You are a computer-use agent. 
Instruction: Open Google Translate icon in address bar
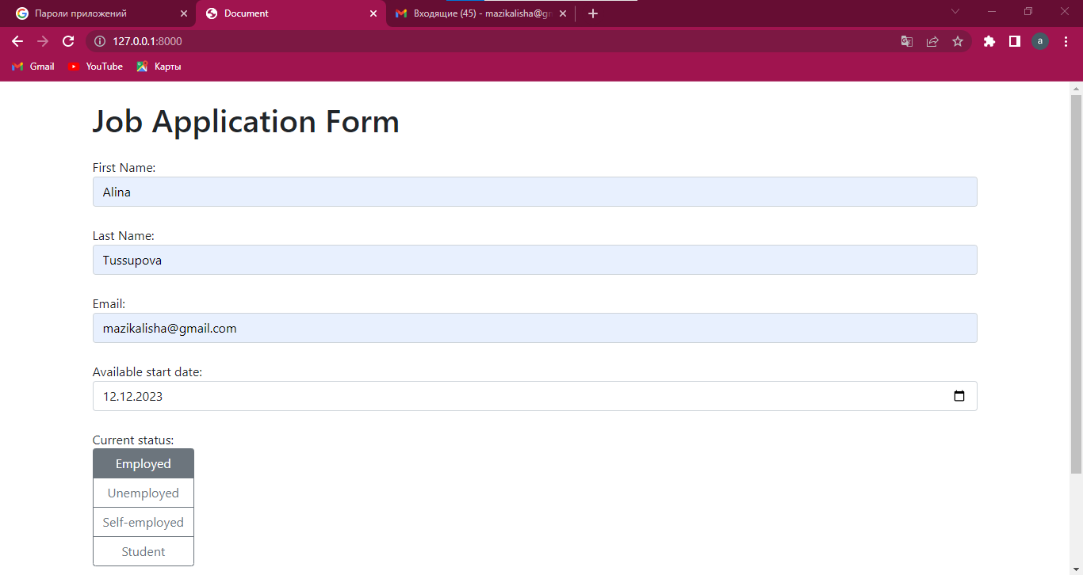click(906, 41)
